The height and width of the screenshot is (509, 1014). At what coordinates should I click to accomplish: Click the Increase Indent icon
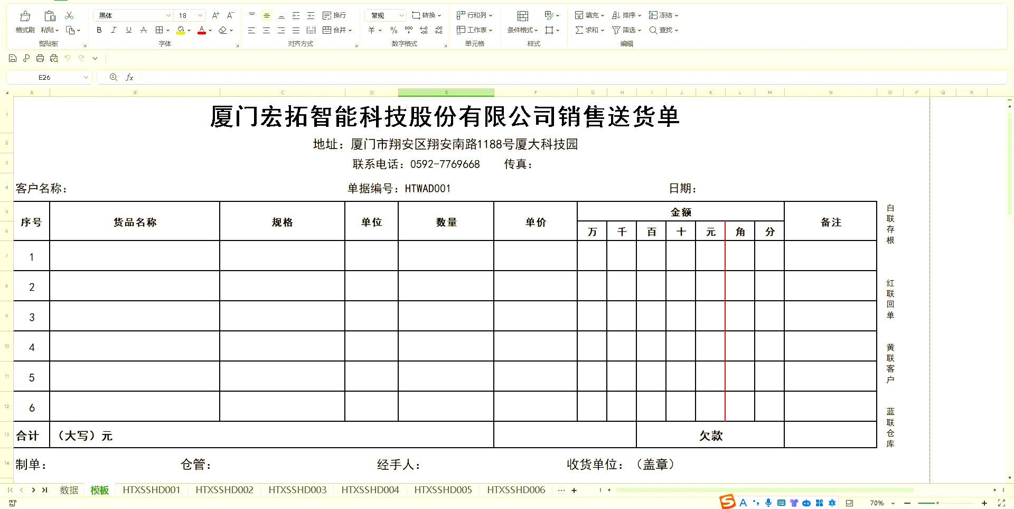[311, 15]
